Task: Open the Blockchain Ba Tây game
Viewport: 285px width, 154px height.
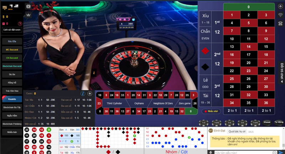Action: (x=12, y=107)
